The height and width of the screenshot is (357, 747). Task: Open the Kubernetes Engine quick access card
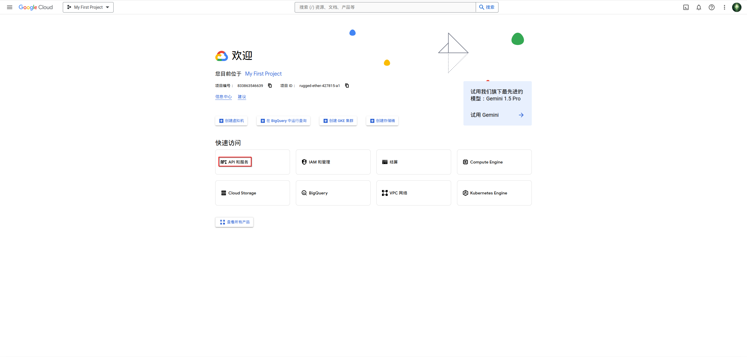(x=494, y=193)
